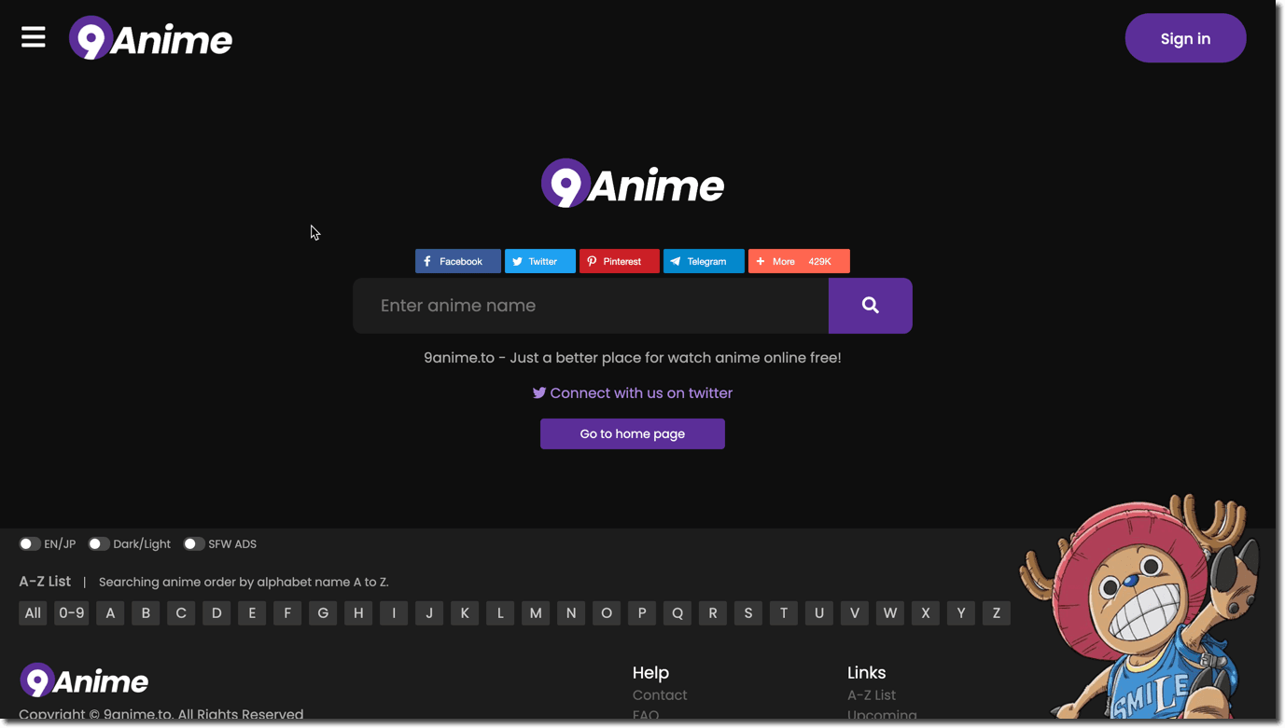Toggle Dark/Light theme switch
Screen dimensions: 1285x728
click(x=99, y=543)
